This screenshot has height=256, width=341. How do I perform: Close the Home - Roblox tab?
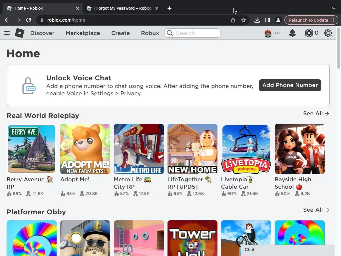pos(77,8)
